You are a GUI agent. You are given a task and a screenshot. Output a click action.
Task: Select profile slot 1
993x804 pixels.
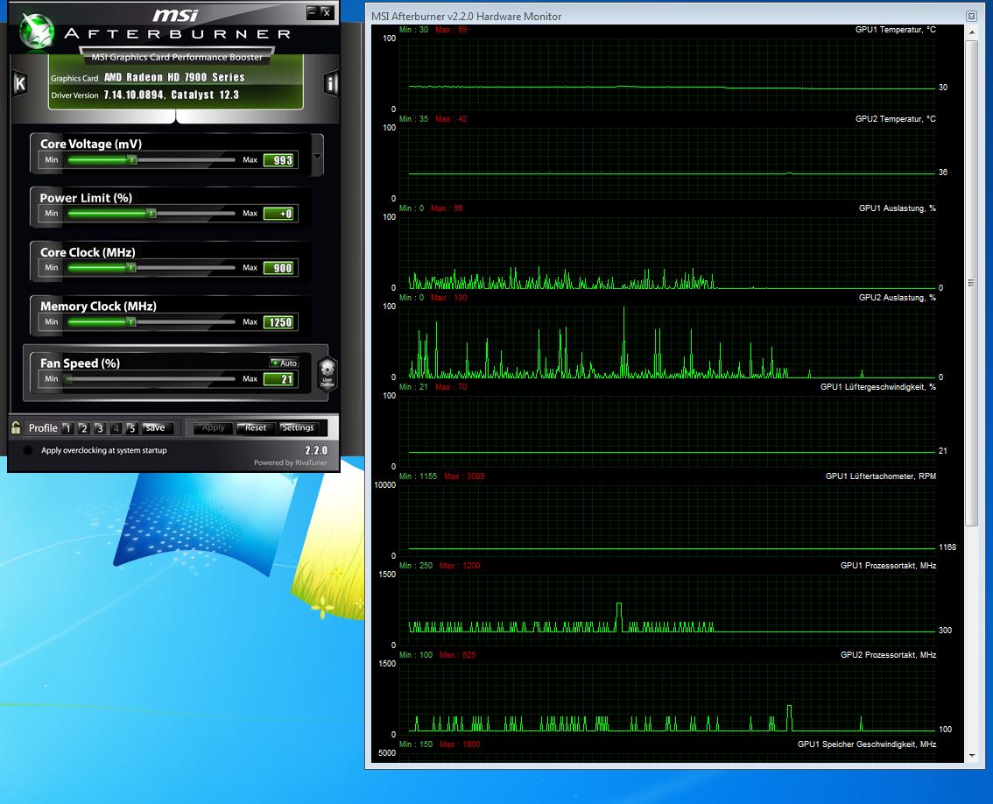(x=67, y=428)
